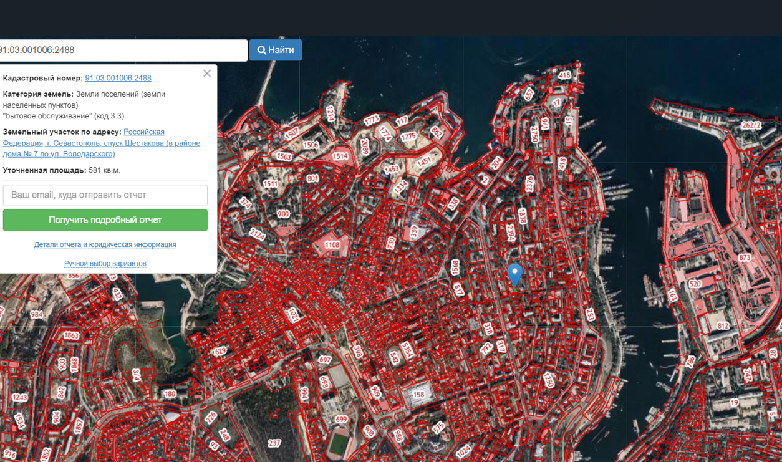Select parcel 262/2 on the pier

click(x=751, y=125)
